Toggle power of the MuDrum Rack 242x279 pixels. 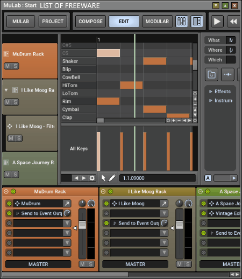(x=13, y=192)
